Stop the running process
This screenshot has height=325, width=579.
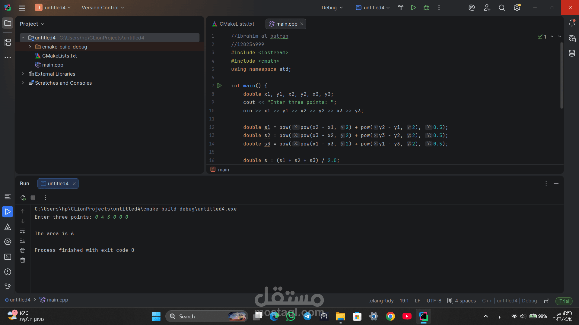point(33,198)
